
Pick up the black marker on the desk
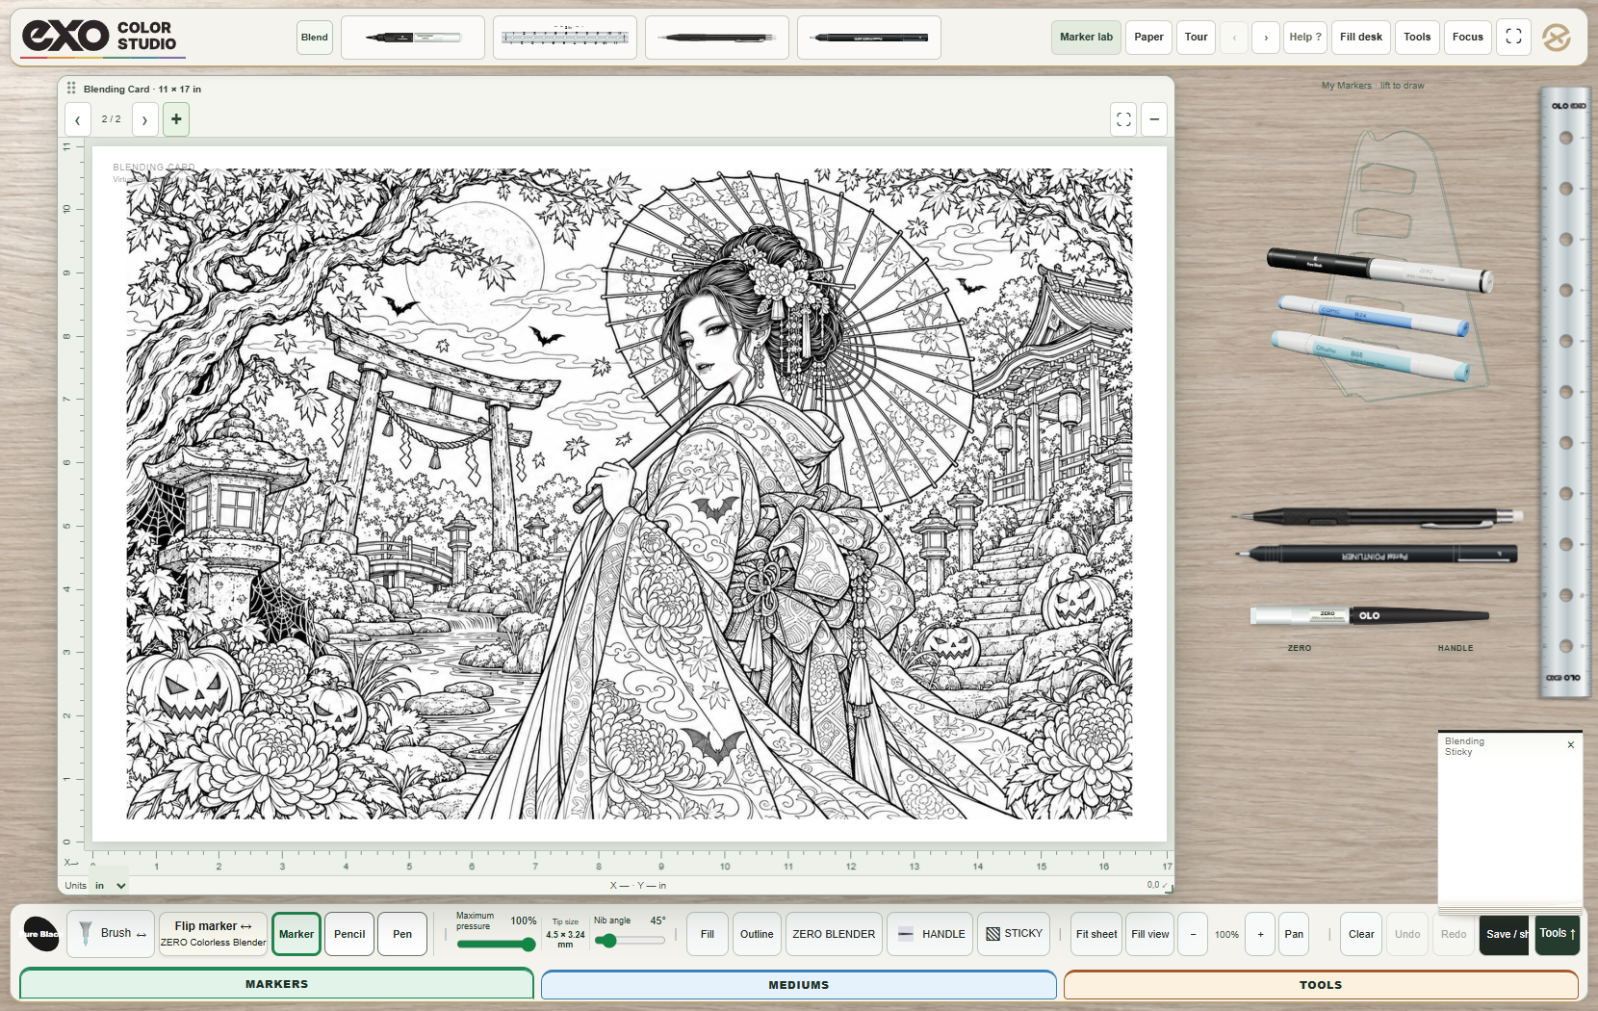click(x=1379, y=270)
